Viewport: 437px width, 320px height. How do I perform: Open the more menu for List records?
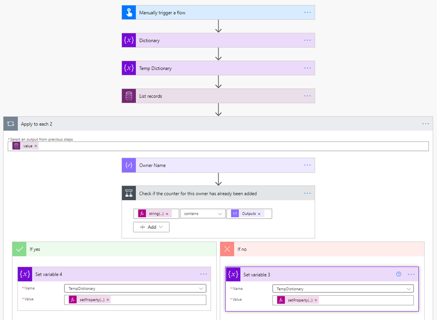(308, 96)
